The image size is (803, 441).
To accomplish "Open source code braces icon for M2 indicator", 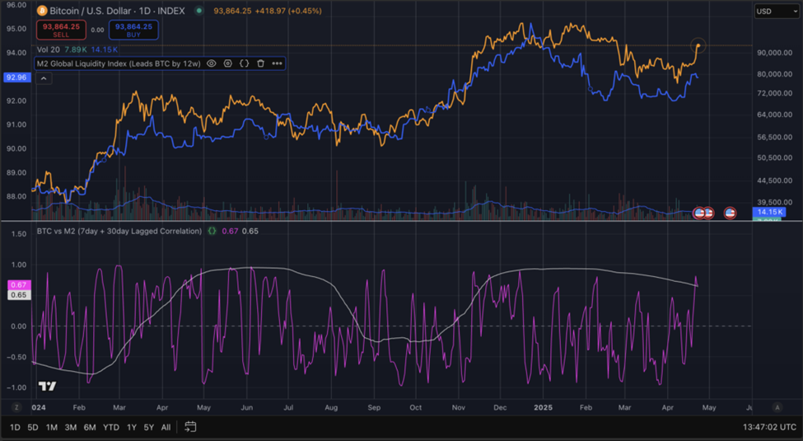I will [245, 63].
